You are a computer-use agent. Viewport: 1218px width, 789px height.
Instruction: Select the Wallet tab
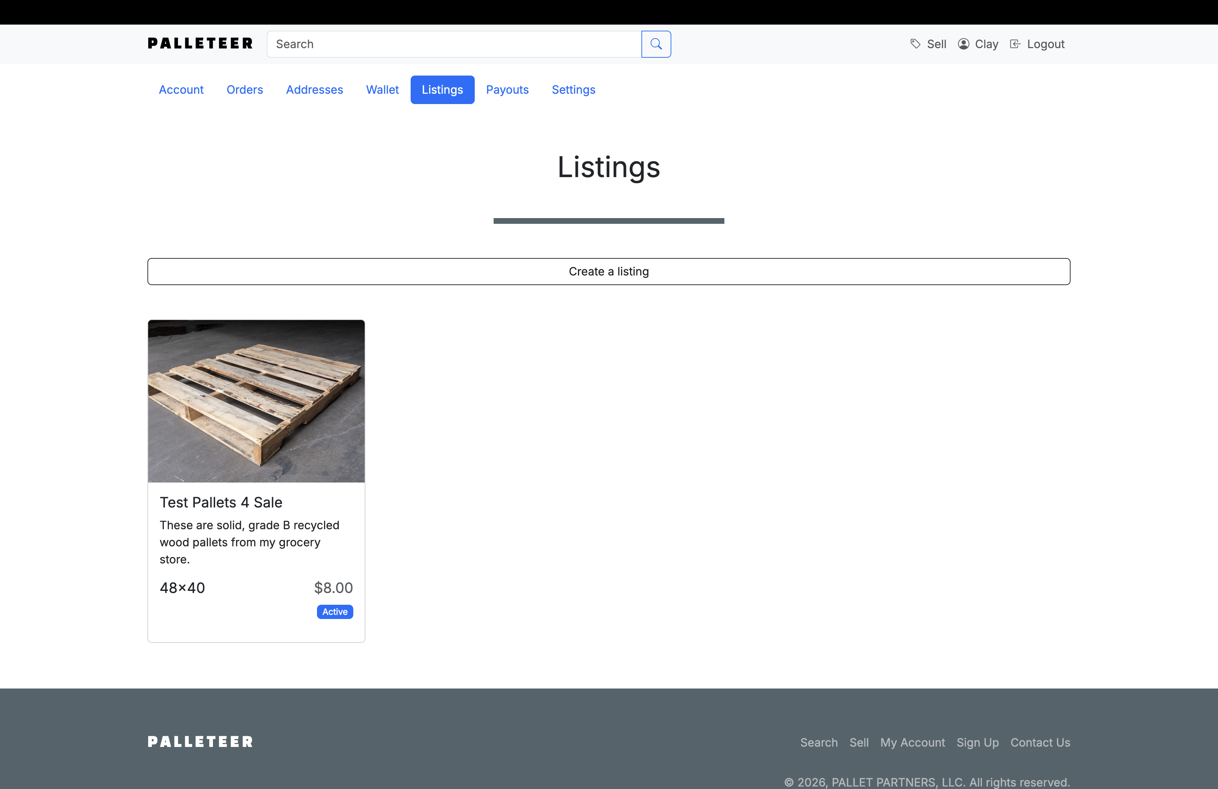(x=382, y=89)
